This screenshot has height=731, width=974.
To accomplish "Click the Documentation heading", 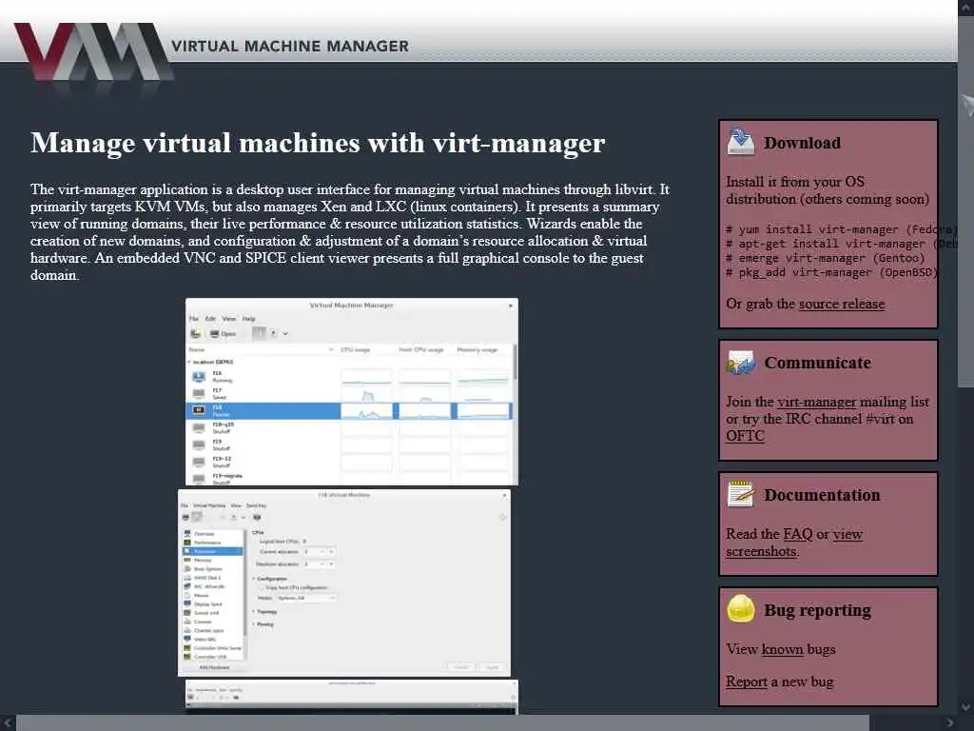I will [822, 495].
